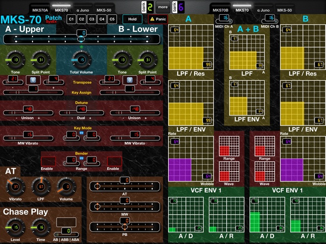Toggle the Upper transpose blue 0 button

(33, 80)
